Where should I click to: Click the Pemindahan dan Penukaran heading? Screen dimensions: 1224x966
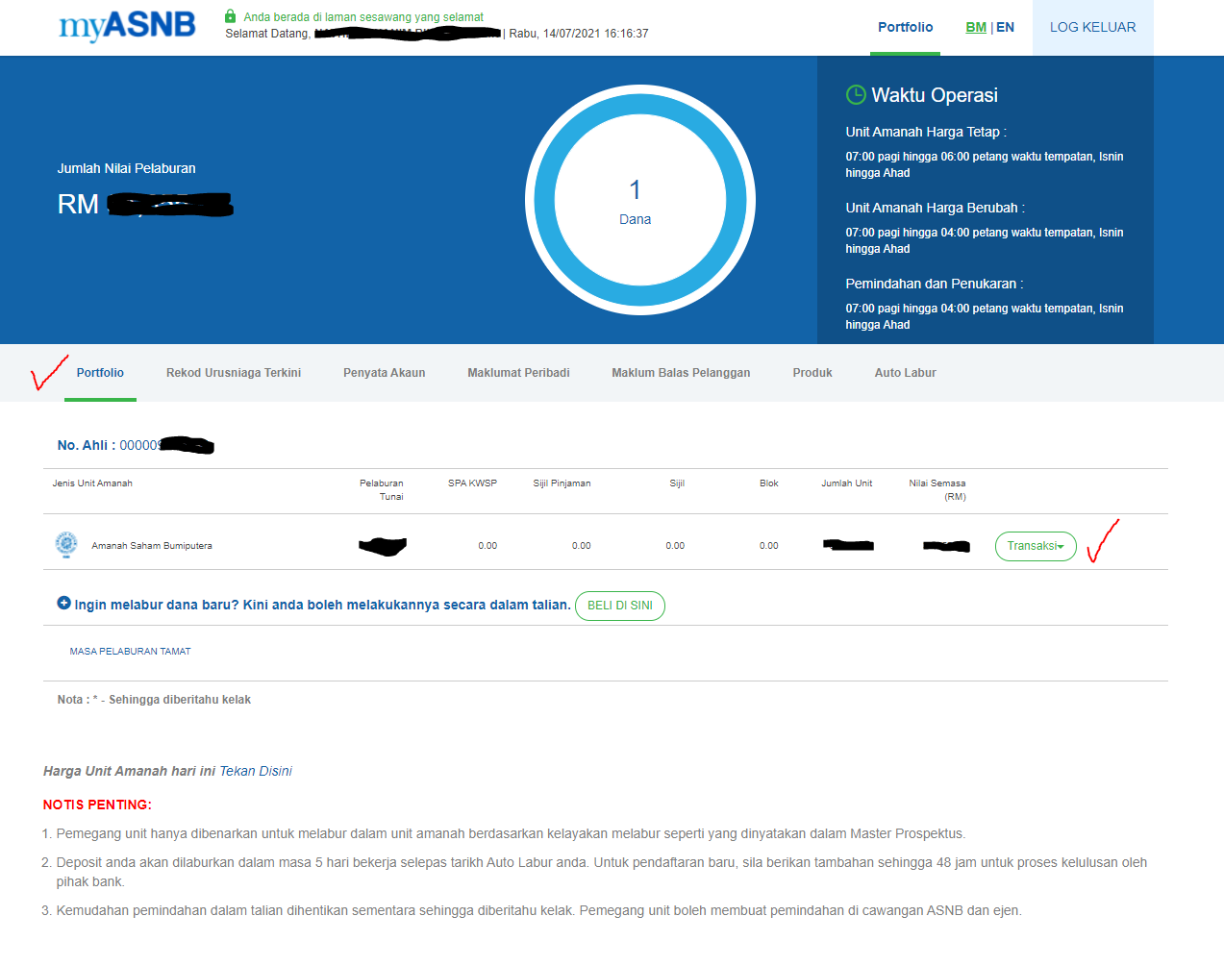pyautogui.click(x=934, y=284)
